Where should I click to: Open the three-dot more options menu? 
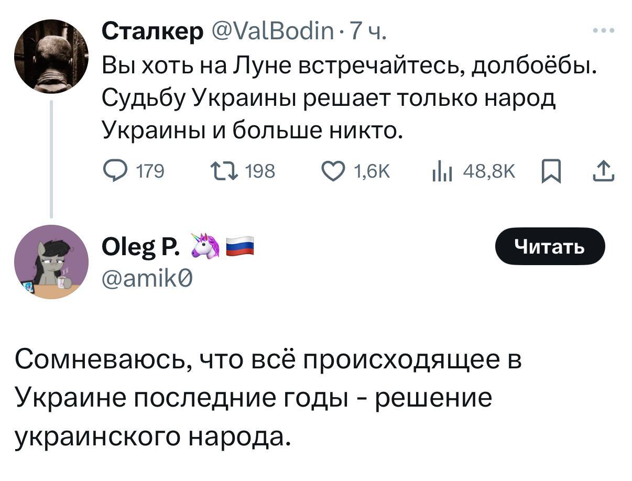pos(603,31)
